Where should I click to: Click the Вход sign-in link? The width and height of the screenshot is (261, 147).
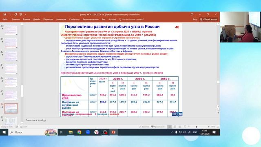(195, 19)
